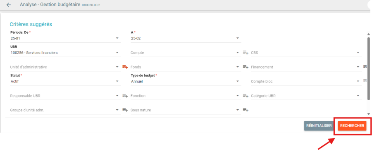Click the RÉINITIALISER button
This screenshot has height=150, width=372.
(x=319, y=126)
